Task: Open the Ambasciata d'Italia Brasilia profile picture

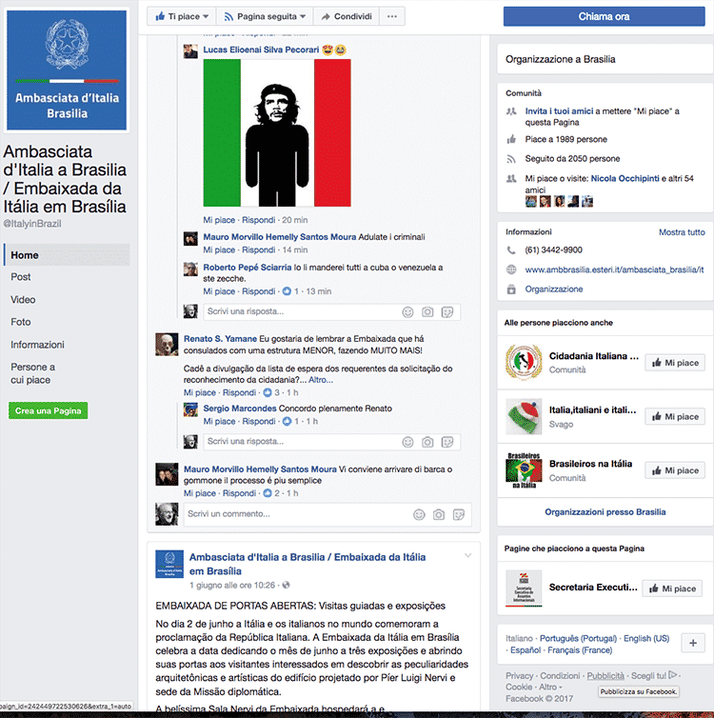Action: (67, 70)
